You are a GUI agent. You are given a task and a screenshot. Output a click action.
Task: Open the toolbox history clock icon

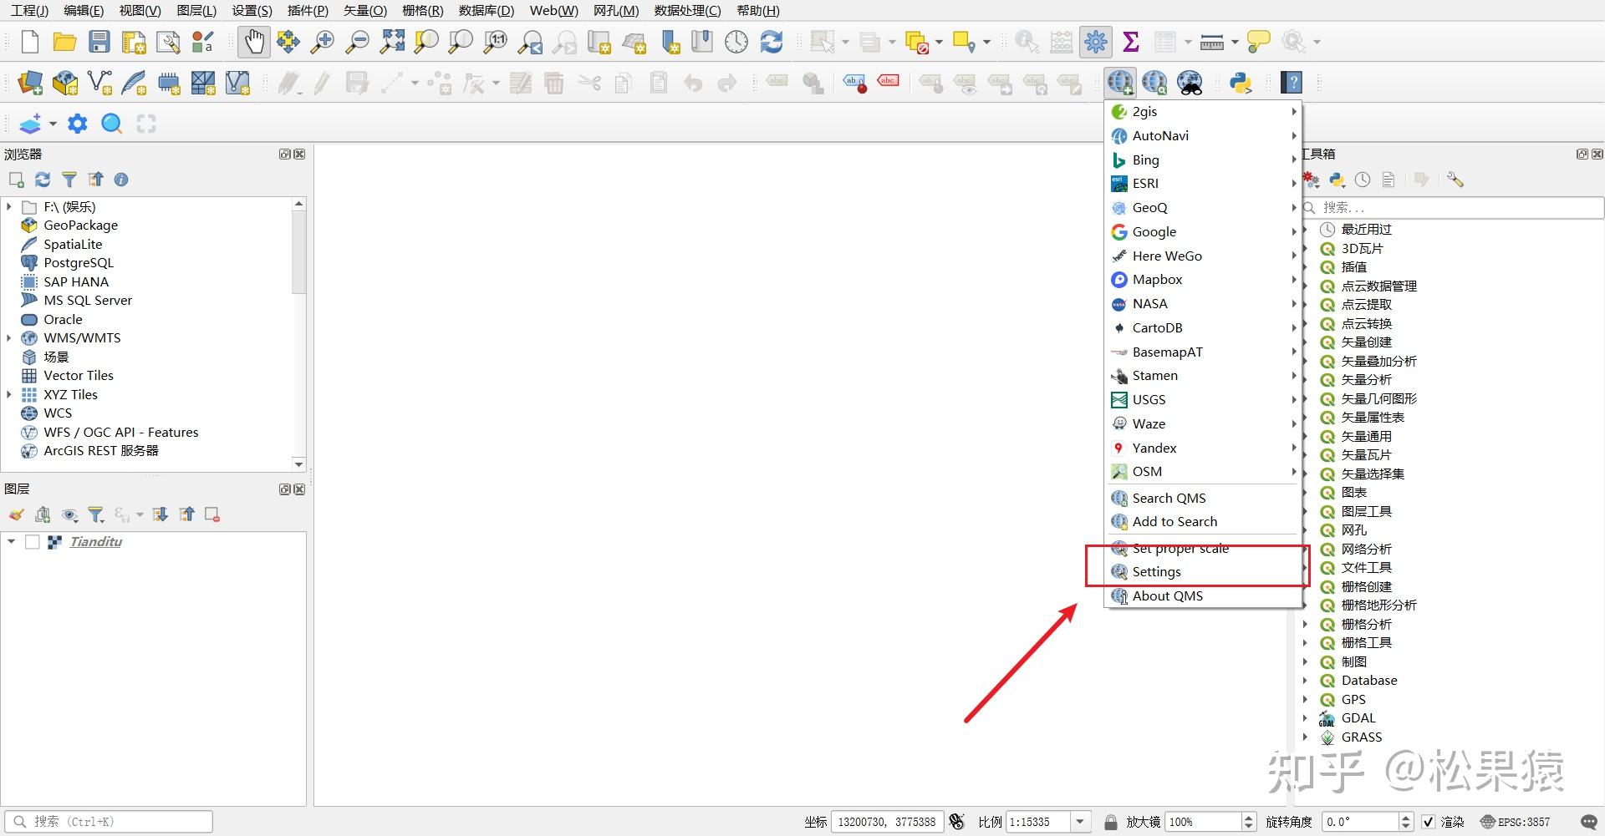click(1363, 180)
